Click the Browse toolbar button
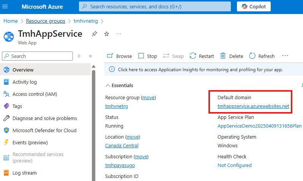 119,56
